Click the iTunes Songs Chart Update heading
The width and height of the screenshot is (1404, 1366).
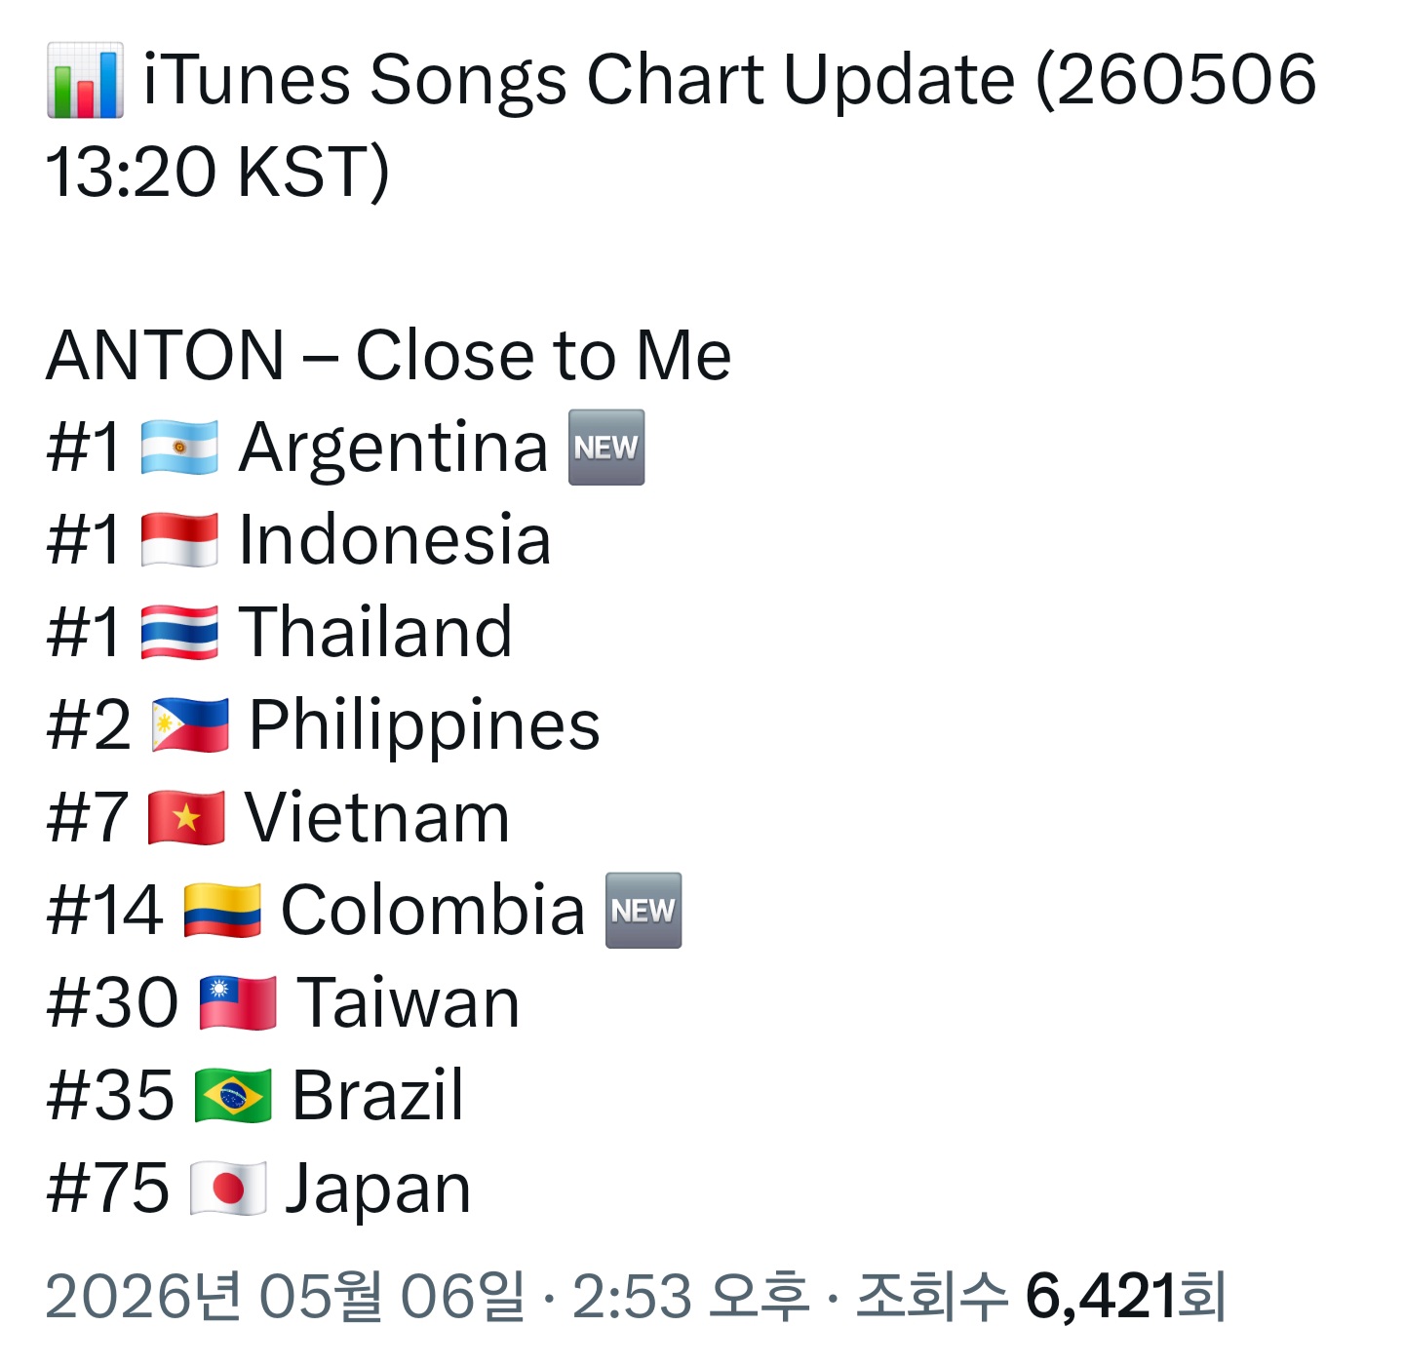pyautogui.click(x=580, y=80)
